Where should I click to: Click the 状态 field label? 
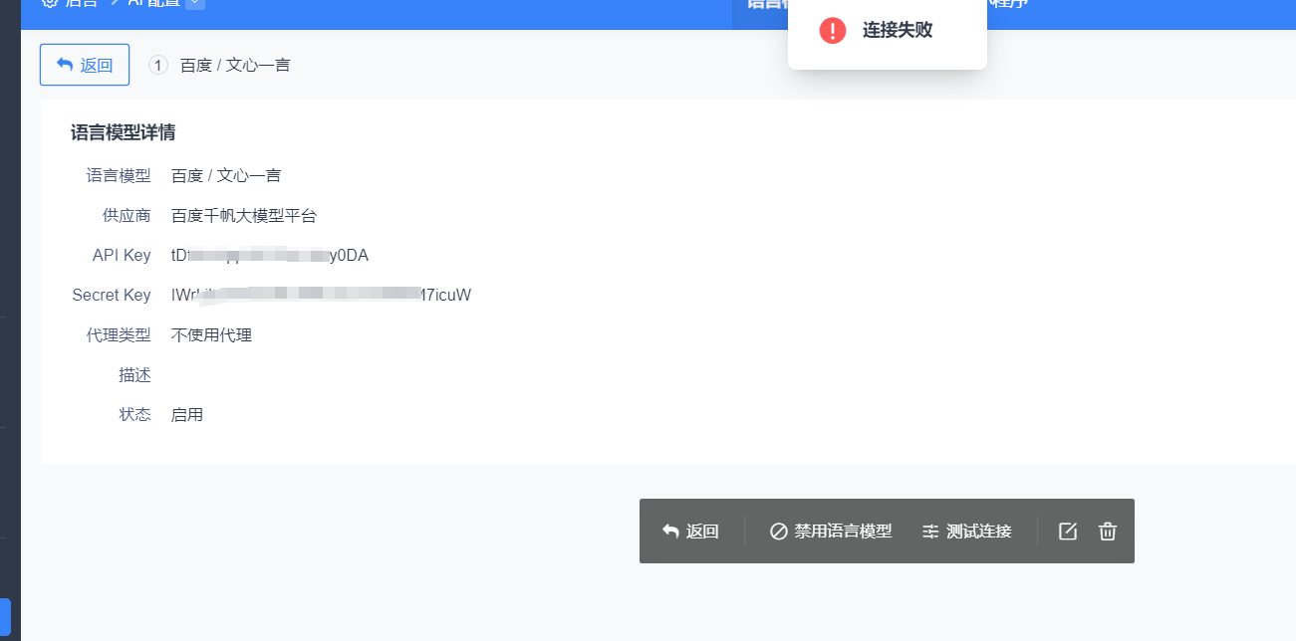pyautogui.click(x=134, y=414)
